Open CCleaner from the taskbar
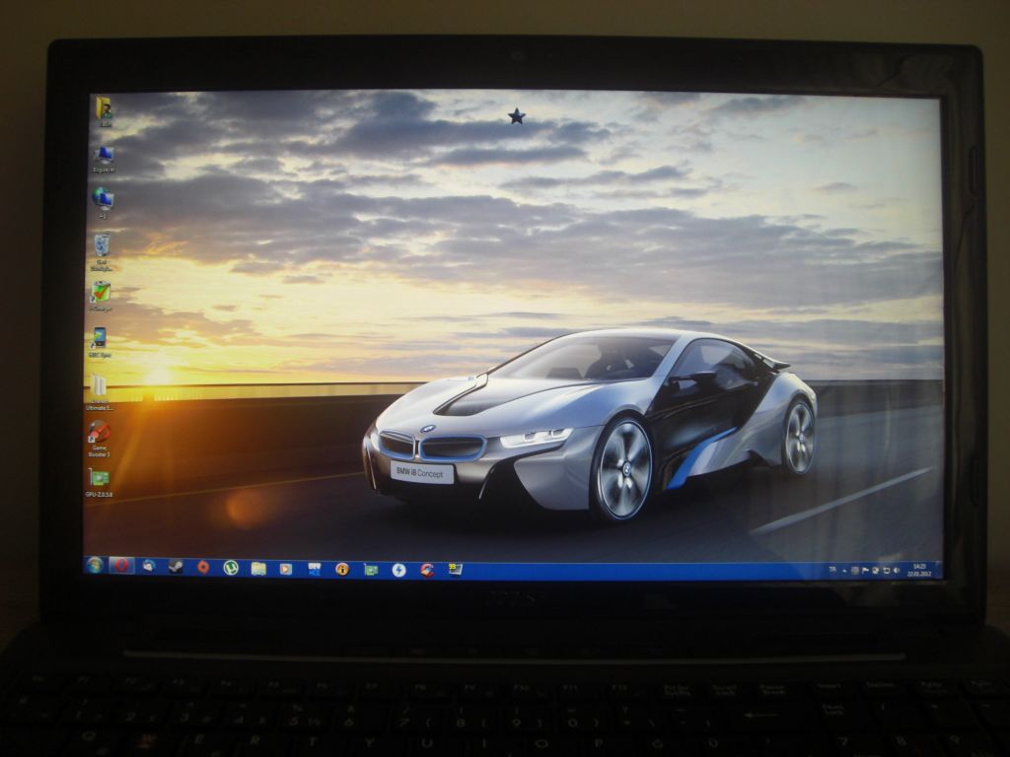The height and width of the screenshot is (757, 1010). [427, 570]
